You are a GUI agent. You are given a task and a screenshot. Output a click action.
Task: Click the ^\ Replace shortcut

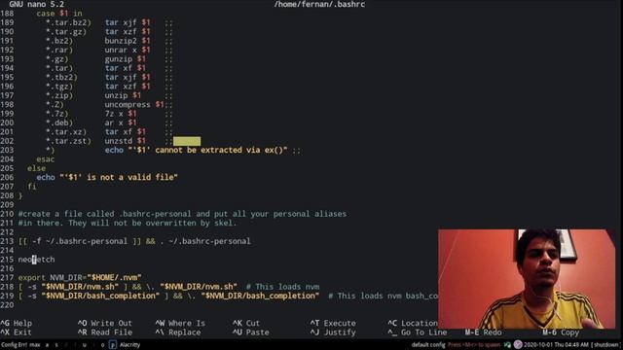click(178, 332)
